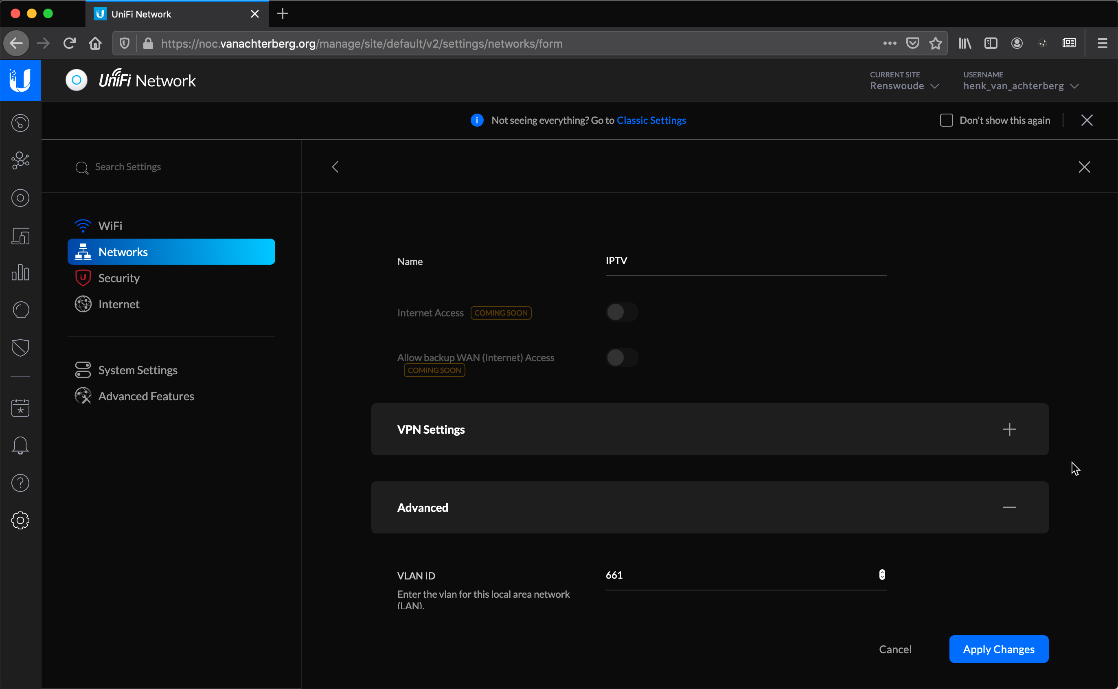Click the UniFi logo top left
1118x689 pixels.
click(20, 80)
